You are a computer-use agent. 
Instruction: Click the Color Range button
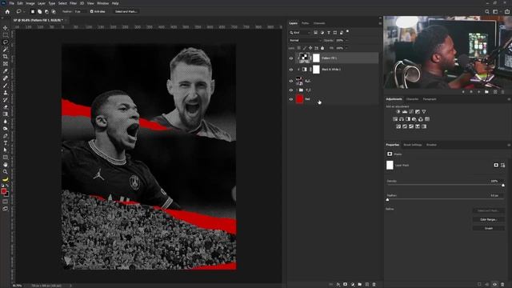(489, 220)
